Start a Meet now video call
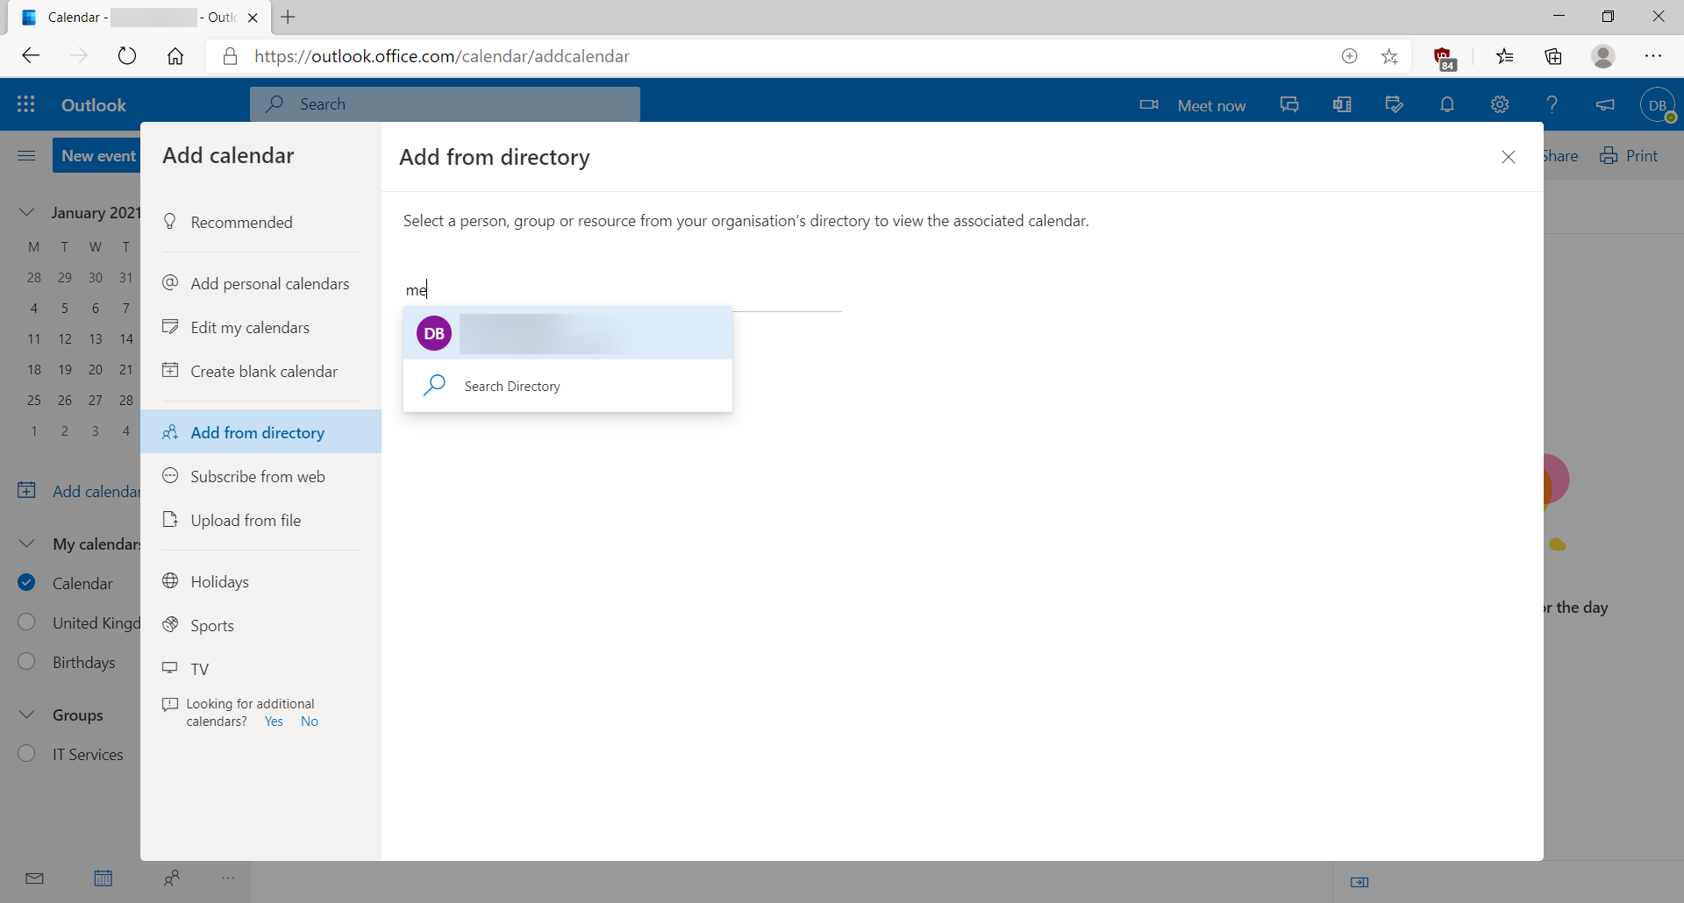This screenshot has height=903, width=1684. (1193, 105)
